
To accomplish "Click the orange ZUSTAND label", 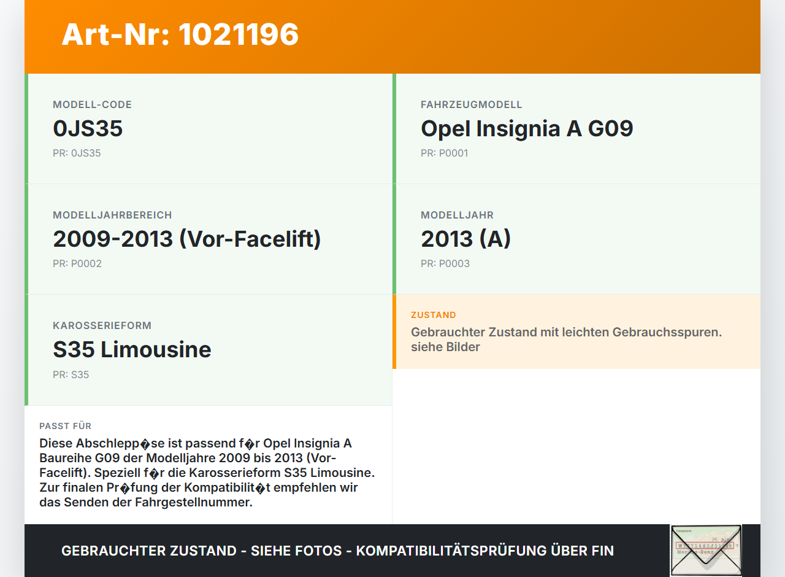I will click(433, 315).
